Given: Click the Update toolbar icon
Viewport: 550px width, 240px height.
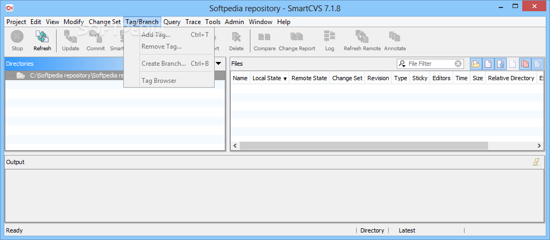Looking at the screenshot, I should 70,37.
